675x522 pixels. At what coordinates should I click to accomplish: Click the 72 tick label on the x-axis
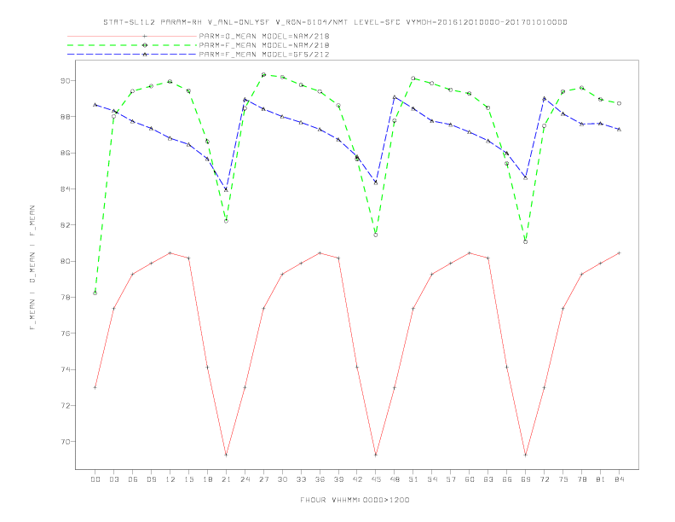click(x=544, y=479)
